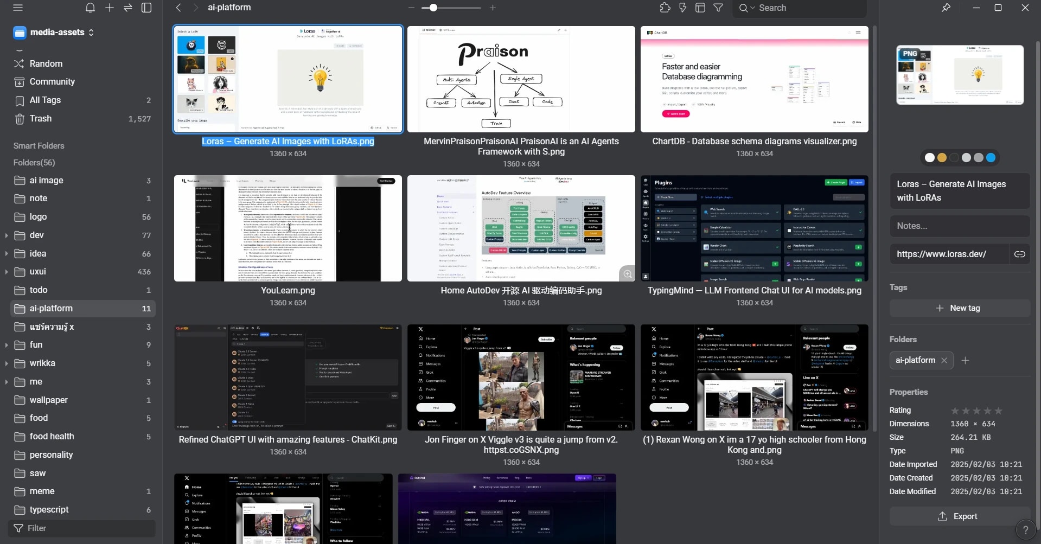
Task: Select the ai-platform folder in sidebar
Action: [82, 309]
